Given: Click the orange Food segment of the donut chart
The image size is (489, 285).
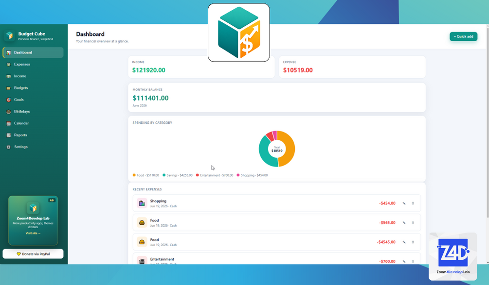Looking at the screenshot, I should (x=290, y=150).
